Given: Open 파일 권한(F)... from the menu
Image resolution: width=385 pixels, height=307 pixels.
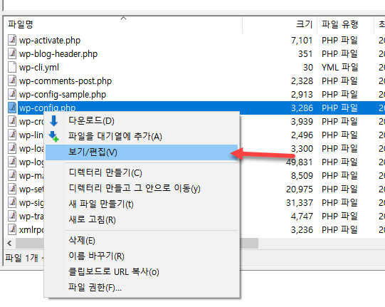Looking at the screenshot, I should (142, 287).
